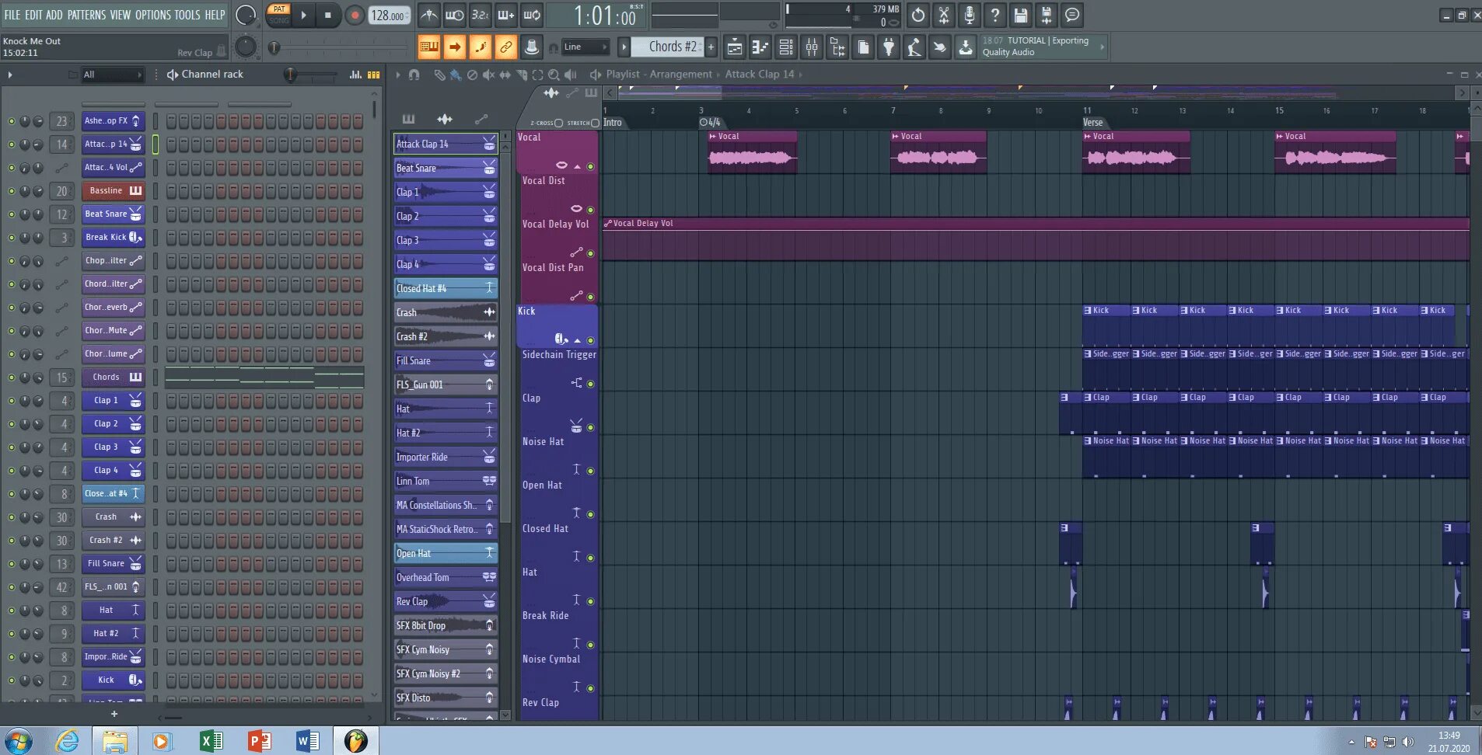
Task: Open the playlist view from toolbar
Action: (735, 47)
